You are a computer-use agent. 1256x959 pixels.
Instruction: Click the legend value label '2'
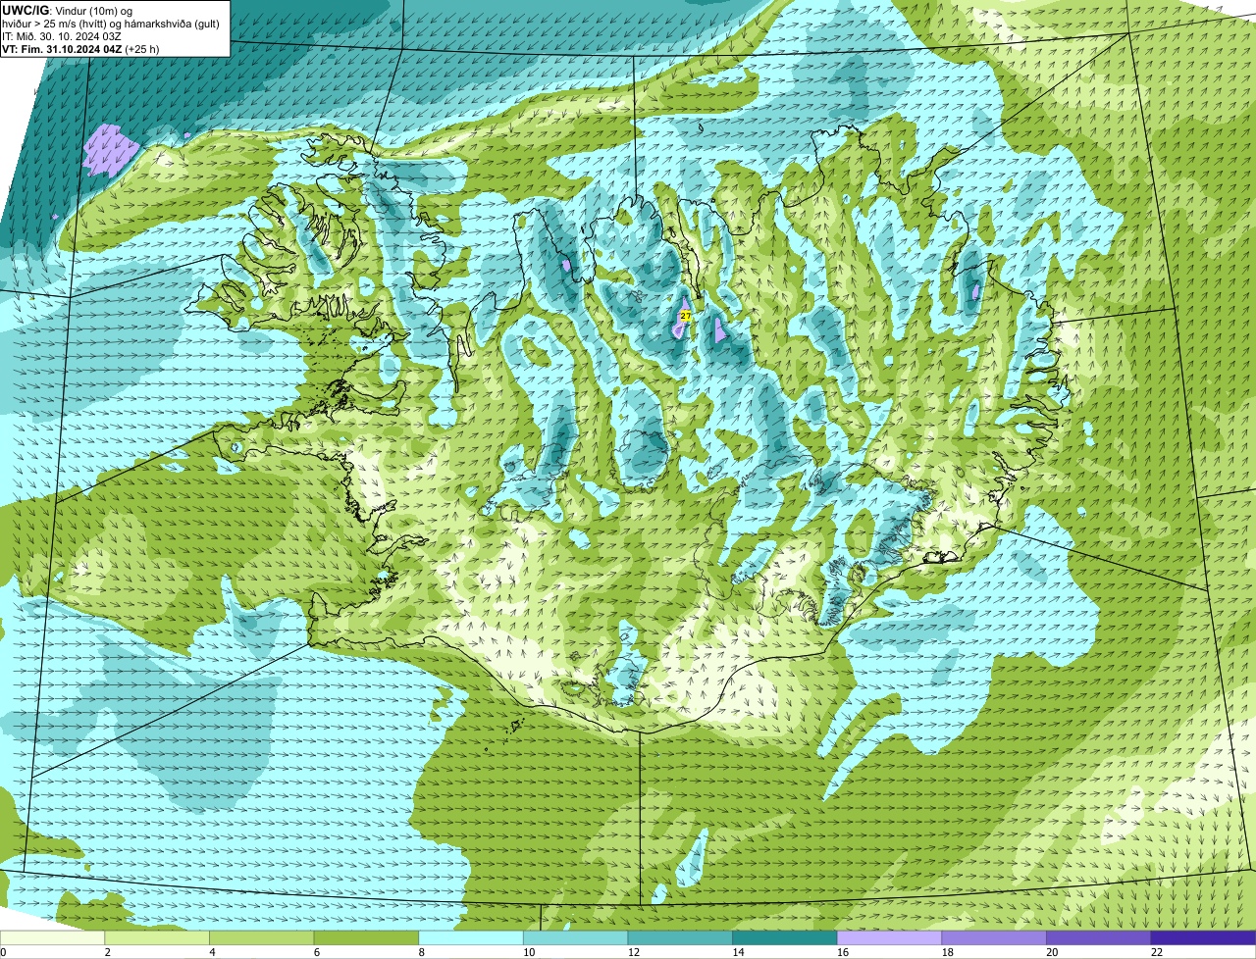pyautogui.click(x=107, y=952)
